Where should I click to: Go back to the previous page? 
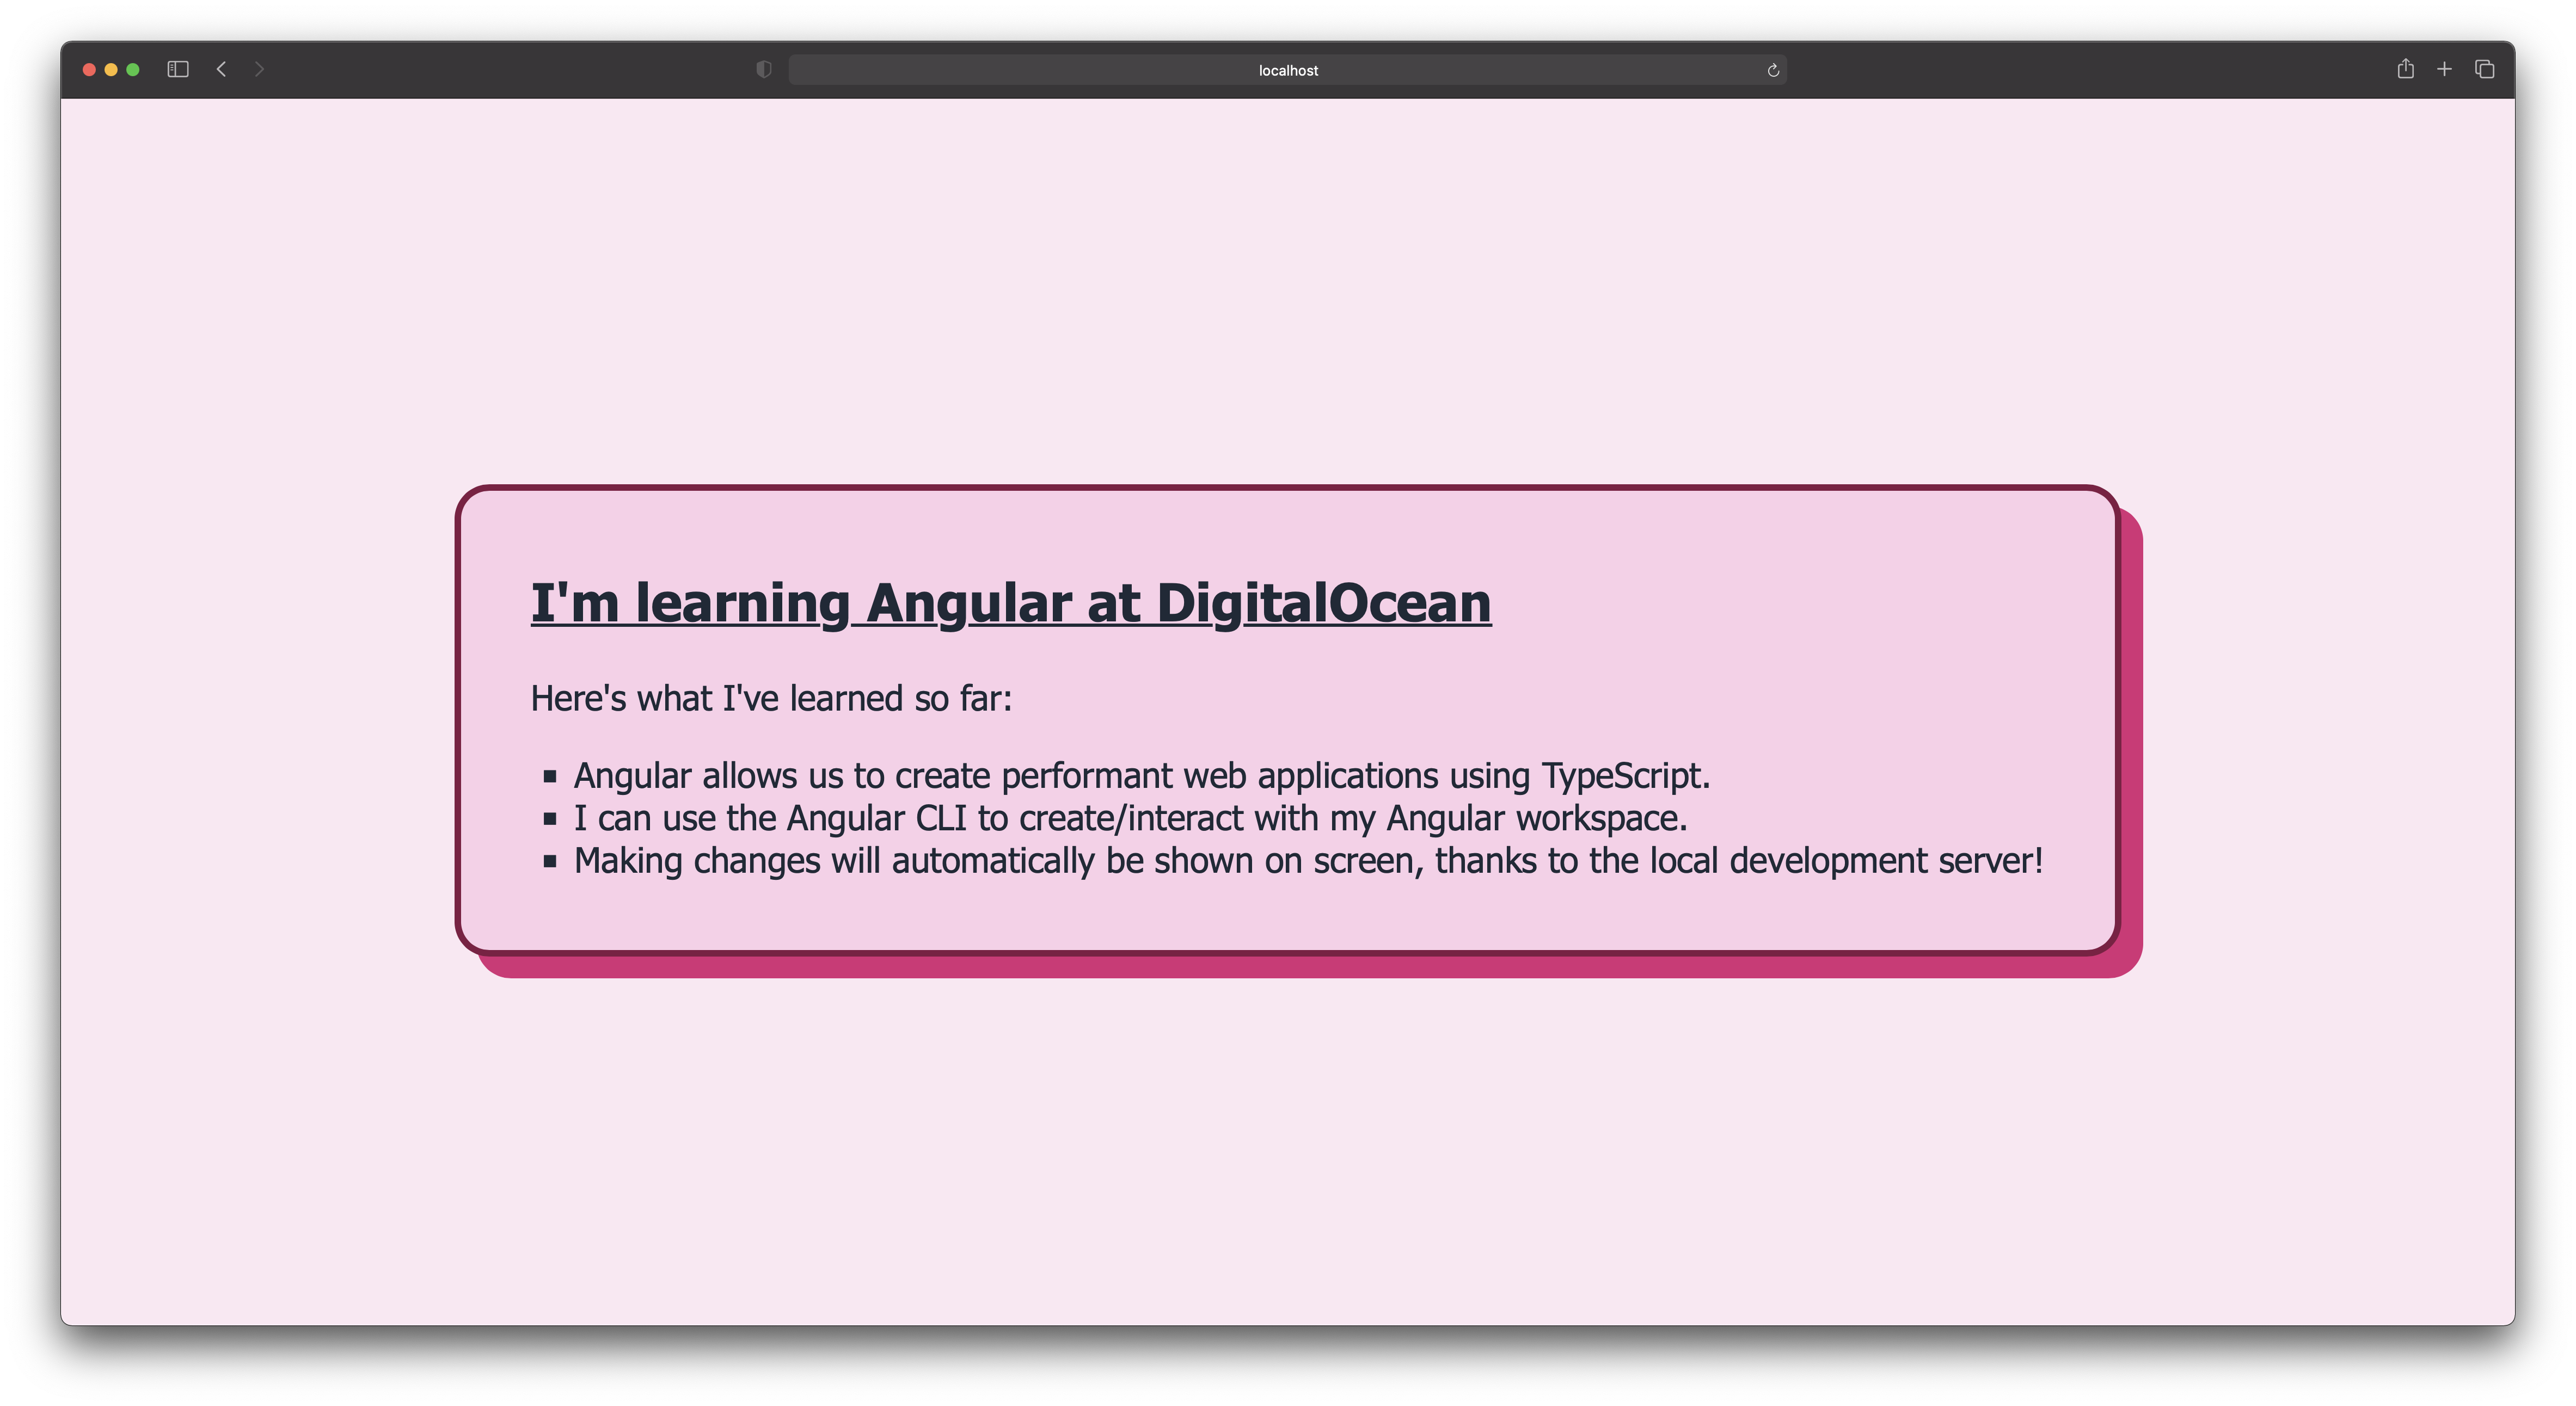coord(221,69)
